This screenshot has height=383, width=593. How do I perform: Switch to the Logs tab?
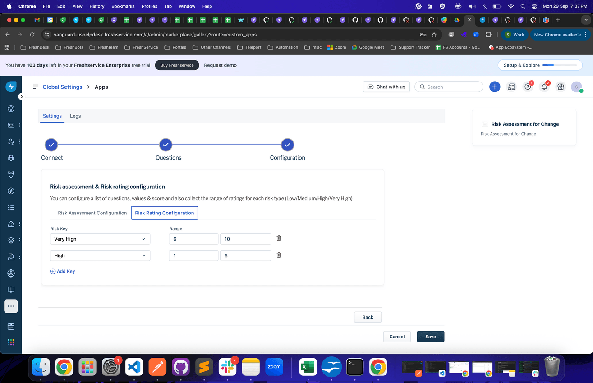tap(75, 116)
